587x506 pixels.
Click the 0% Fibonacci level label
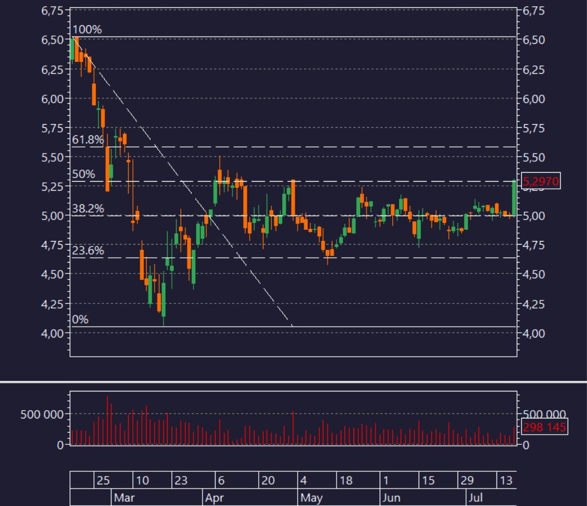tap(80, 320)
